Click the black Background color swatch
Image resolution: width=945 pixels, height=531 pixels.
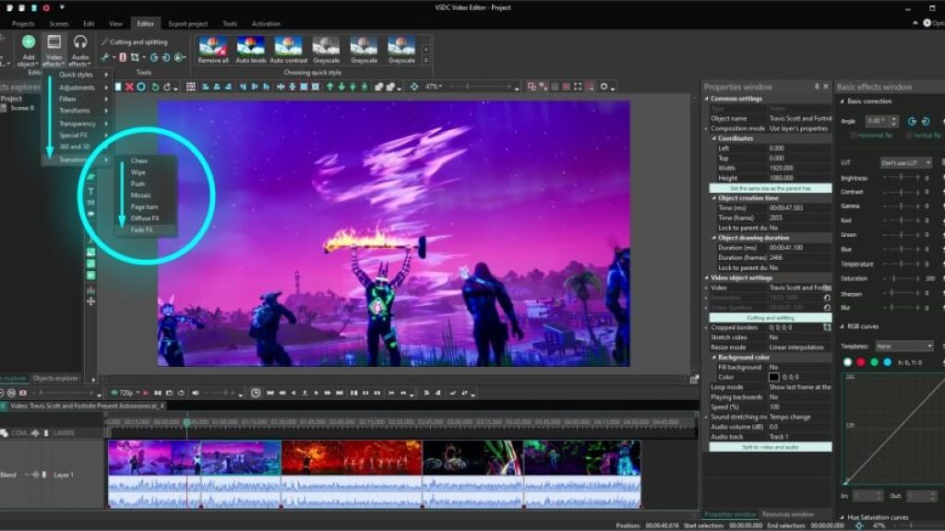click(x=774, y=377)
